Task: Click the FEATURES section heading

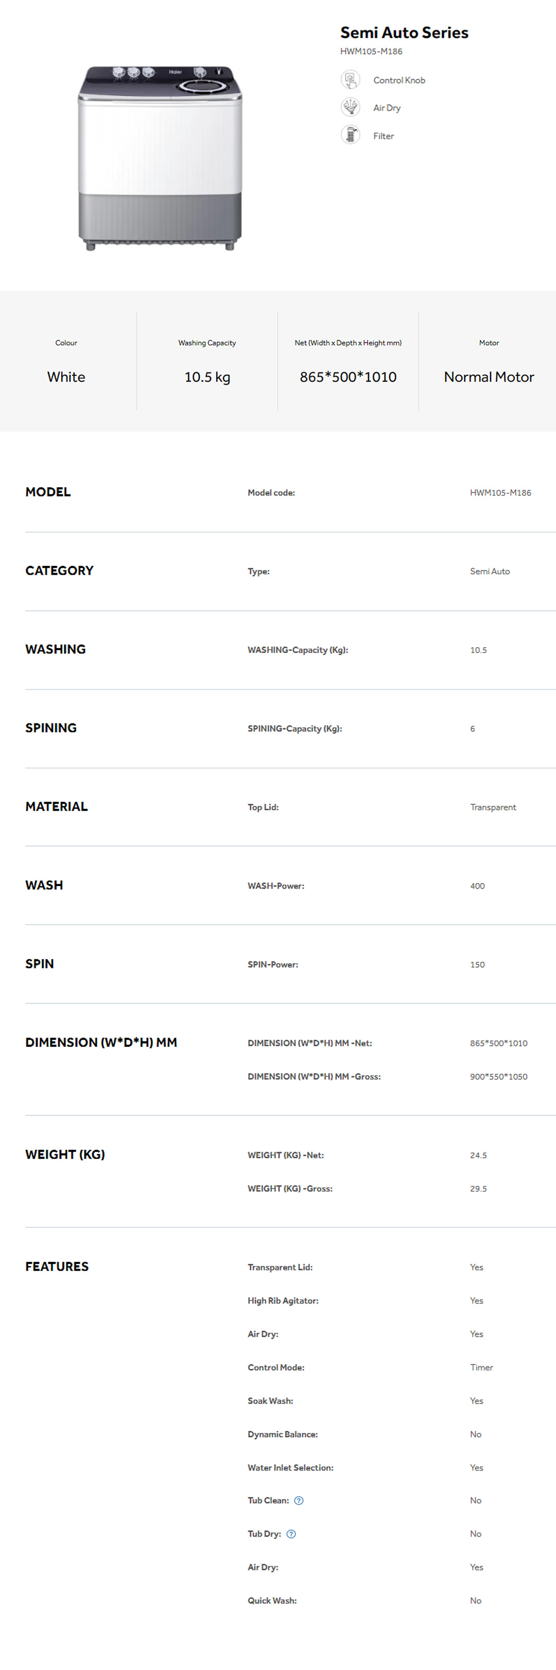Action: 57,1267
